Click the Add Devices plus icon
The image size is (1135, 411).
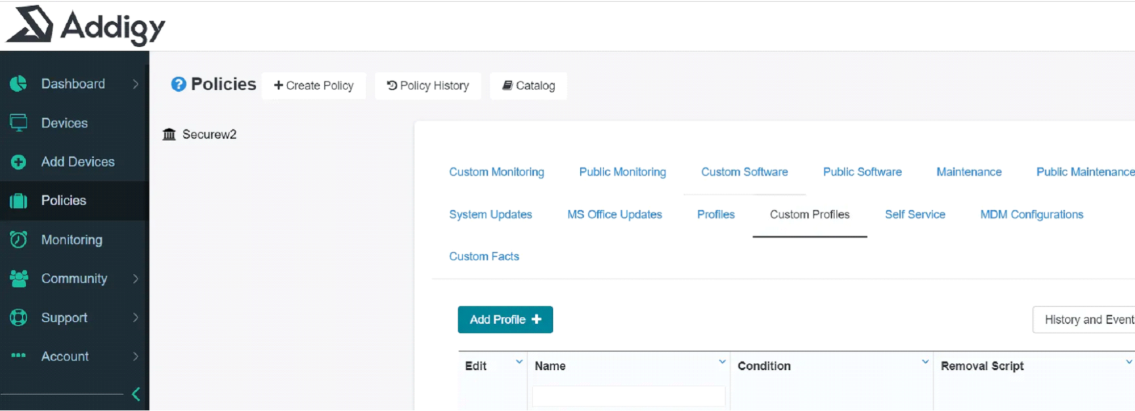pos(18,162)
